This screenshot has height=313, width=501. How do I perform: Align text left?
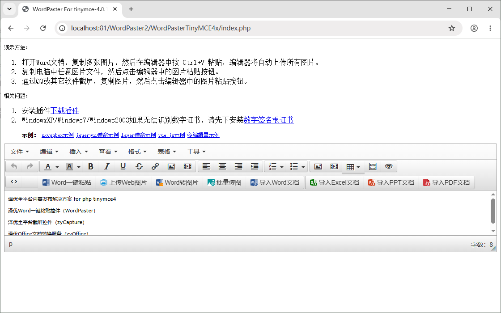tap(206, 166)
